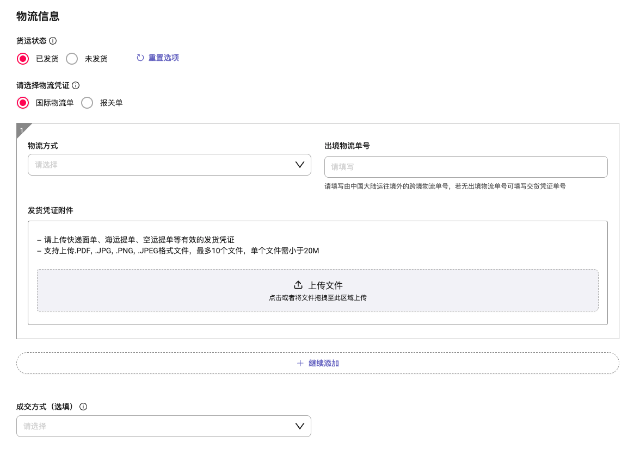The width and height of the screenshot is (640, 449).
Task: Click the numbered corner badge 1
Action: pos(22,129)
